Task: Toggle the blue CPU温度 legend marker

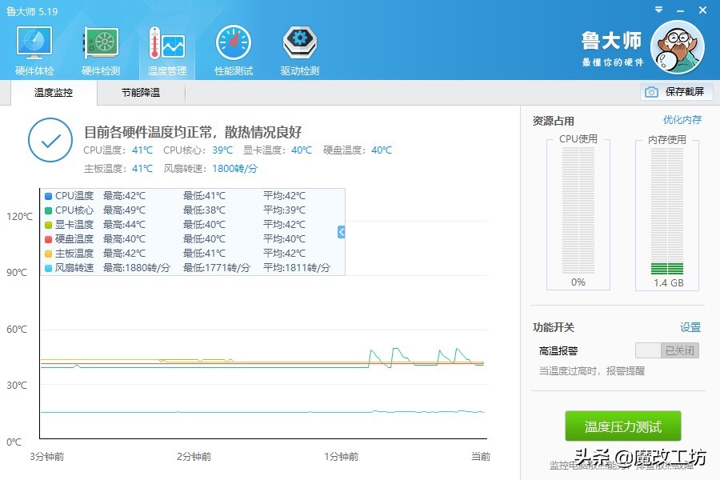Action: 49,196
